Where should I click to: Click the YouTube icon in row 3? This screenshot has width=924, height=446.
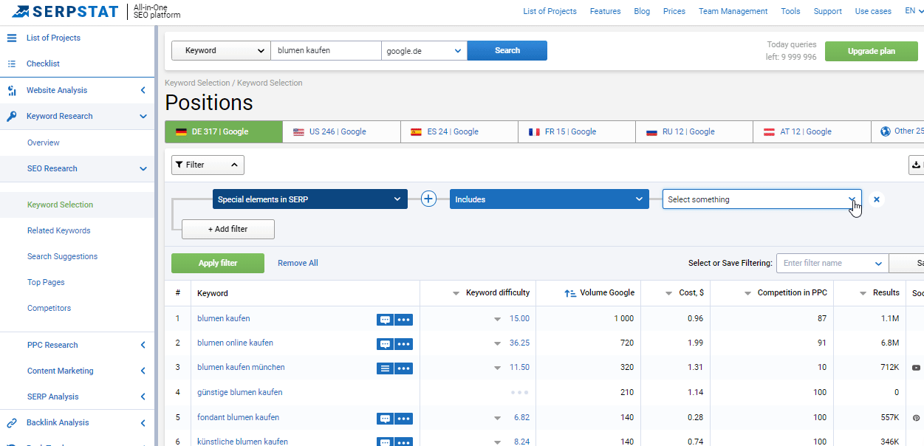pyautogui.click(x=916, y=368)
